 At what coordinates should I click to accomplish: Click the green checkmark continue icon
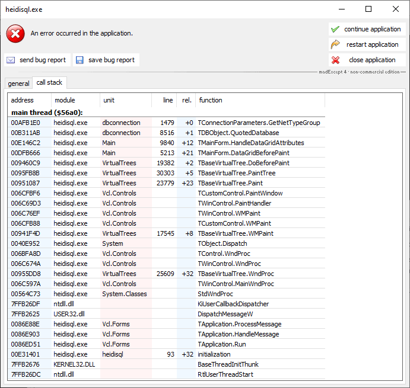point(335,29)
